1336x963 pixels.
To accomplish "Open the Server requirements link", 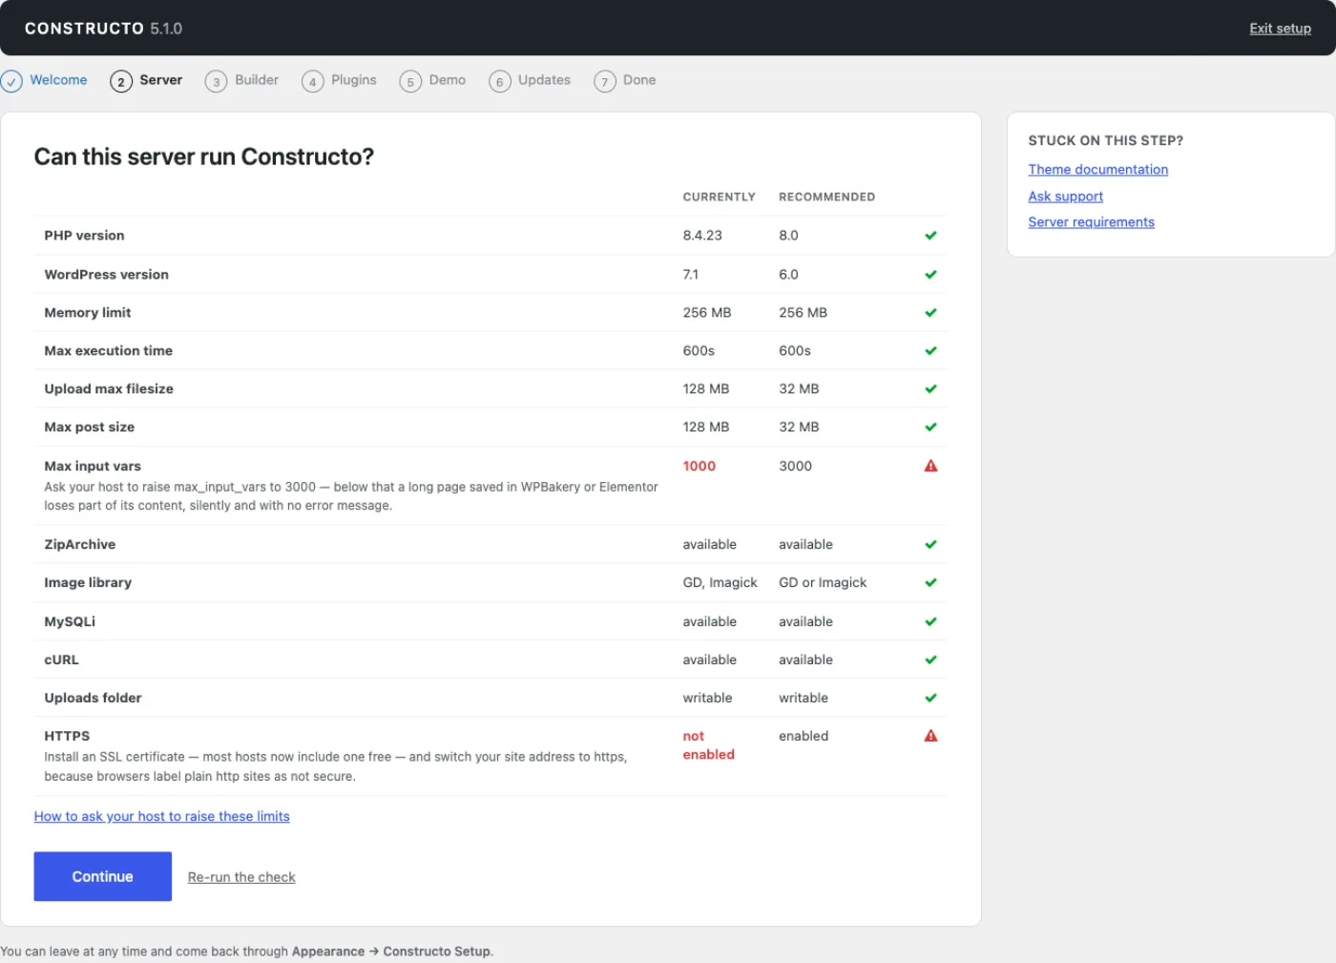I will 1091,222.
